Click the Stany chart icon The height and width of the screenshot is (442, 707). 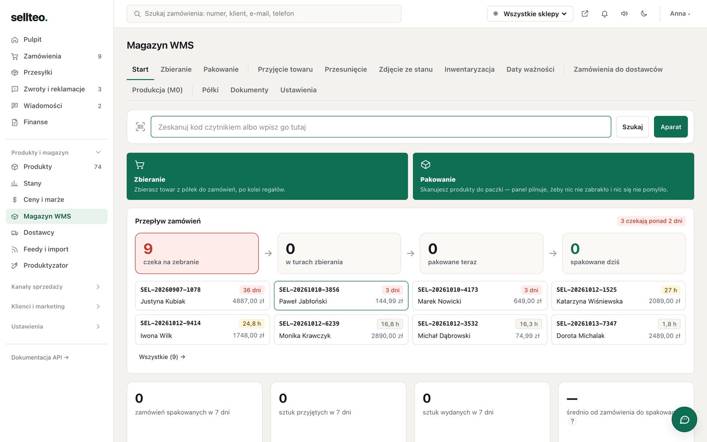click(x=15, y=183)
